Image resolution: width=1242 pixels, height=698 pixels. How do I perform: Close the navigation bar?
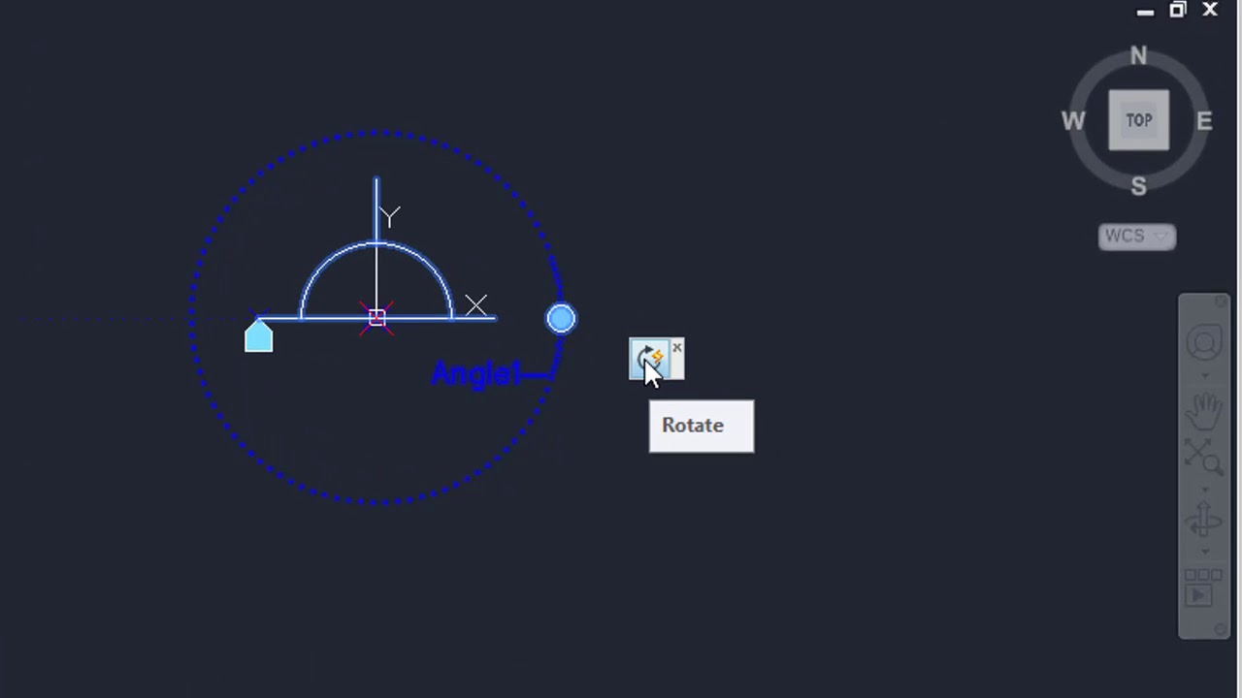[1221, 303]
